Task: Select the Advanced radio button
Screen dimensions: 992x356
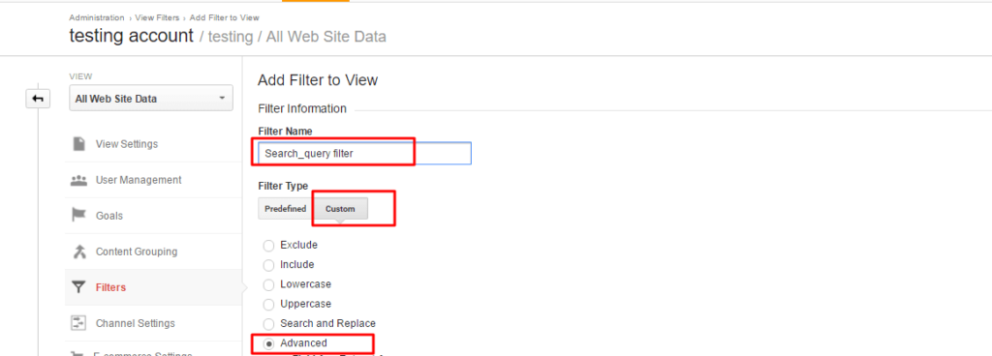Action: 269,343
